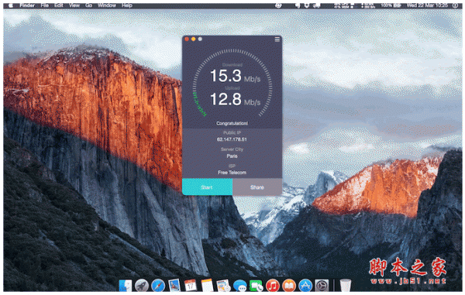465x295 pixels.
Task: Open the Finder menu
Action: pyautogui.click(x=27, y=5)
